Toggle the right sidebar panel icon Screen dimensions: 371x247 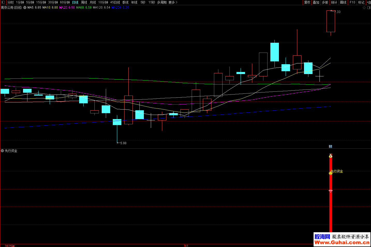point(369,8)
